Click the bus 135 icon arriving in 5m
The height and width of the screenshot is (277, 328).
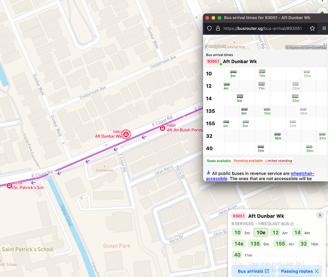(244, 109)
